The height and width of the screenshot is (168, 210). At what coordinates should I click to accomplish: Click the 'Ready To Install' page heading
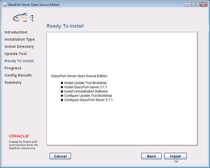(x=65, y=26)
